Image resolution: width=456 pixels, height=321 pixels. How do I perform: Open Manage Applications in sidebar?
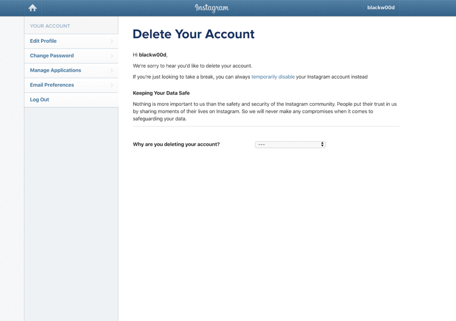coord(71,70)
